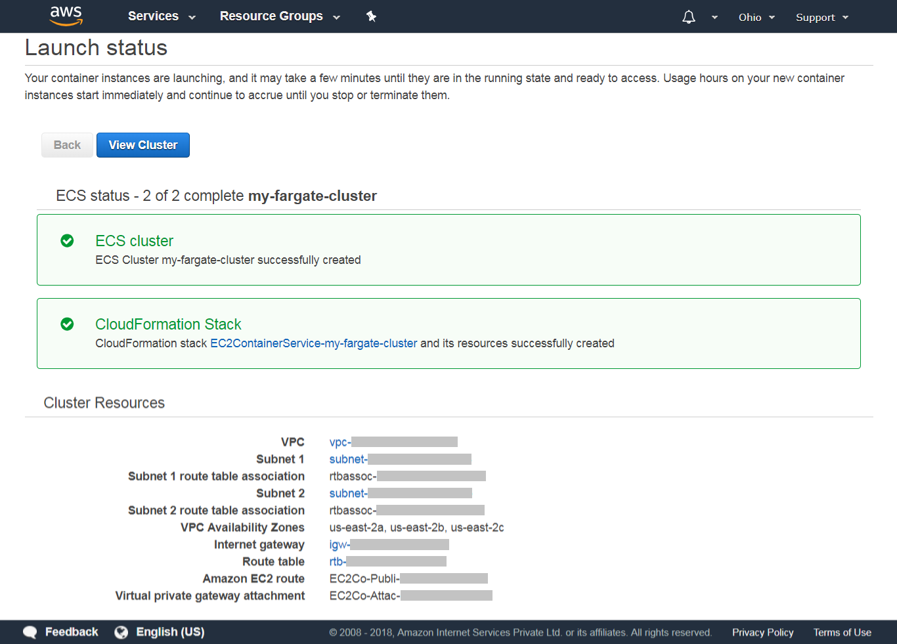Image resolution: width=897 pixels, height=644 pixels.
Task: Click the Feedback link in footer
Action: [72, 632]
